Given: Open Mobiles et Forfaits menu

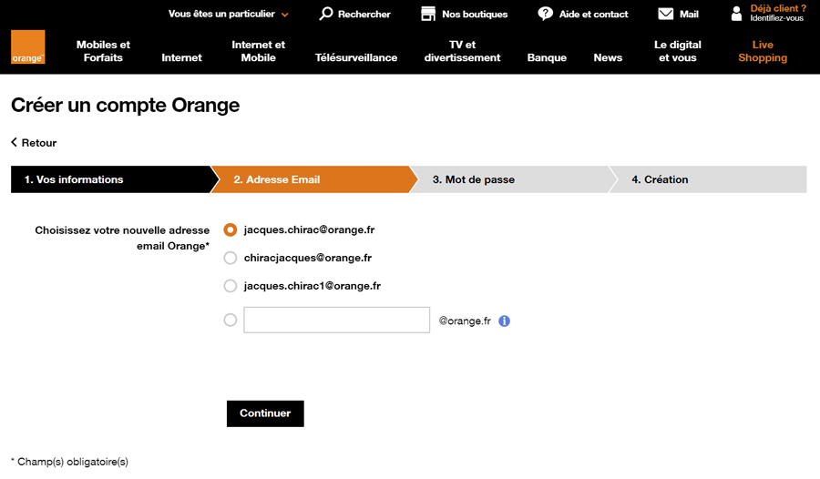Looking at the screenshot, I should 103,51.
